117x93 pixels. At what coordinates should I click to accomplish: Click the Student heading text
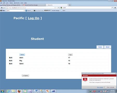coord(37,39)
